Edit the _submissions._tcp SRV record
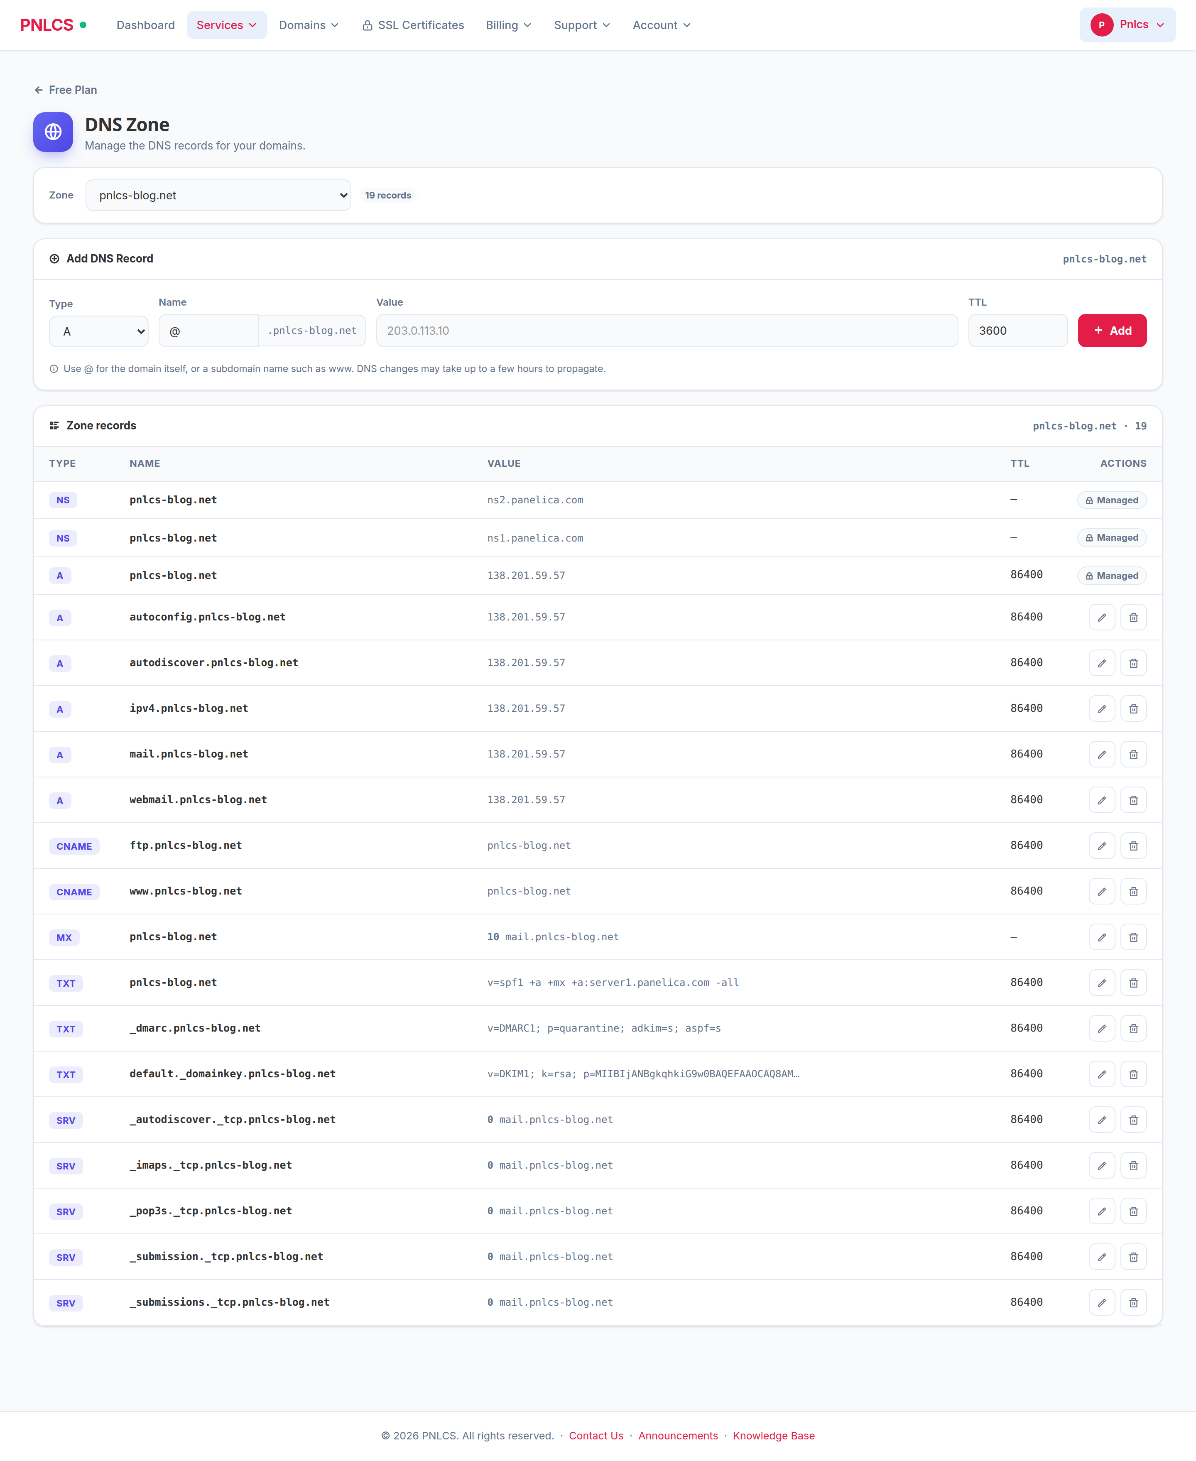 (1102, 1303)
